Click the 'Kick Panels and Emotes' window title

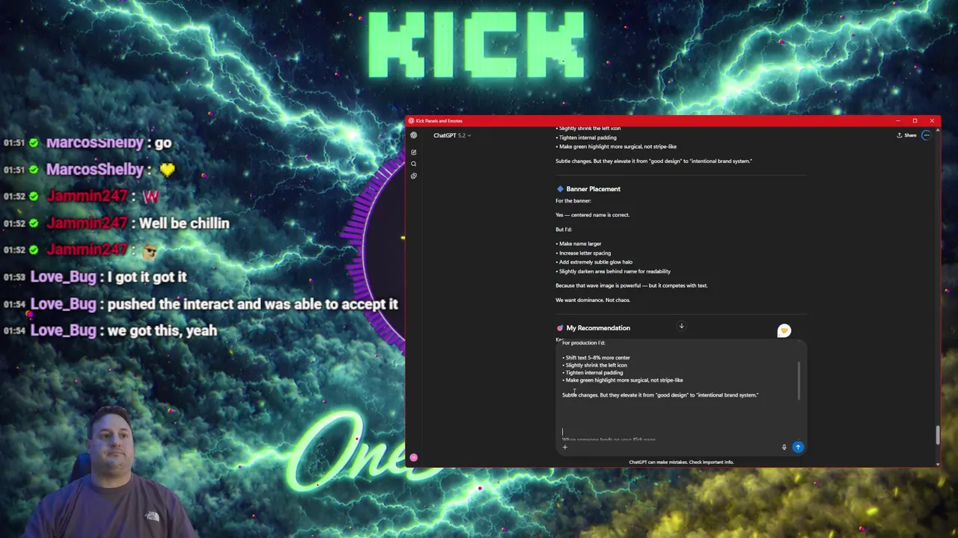click(439, 121)
